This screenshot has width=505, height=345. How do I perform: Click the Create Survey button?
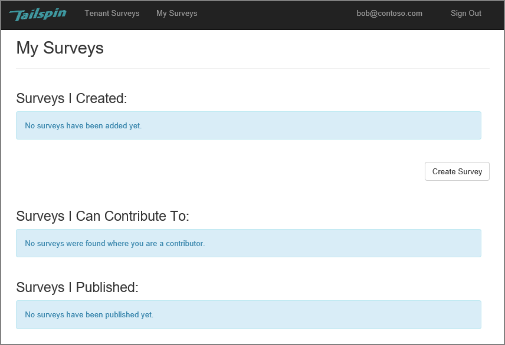click(457, 171)
